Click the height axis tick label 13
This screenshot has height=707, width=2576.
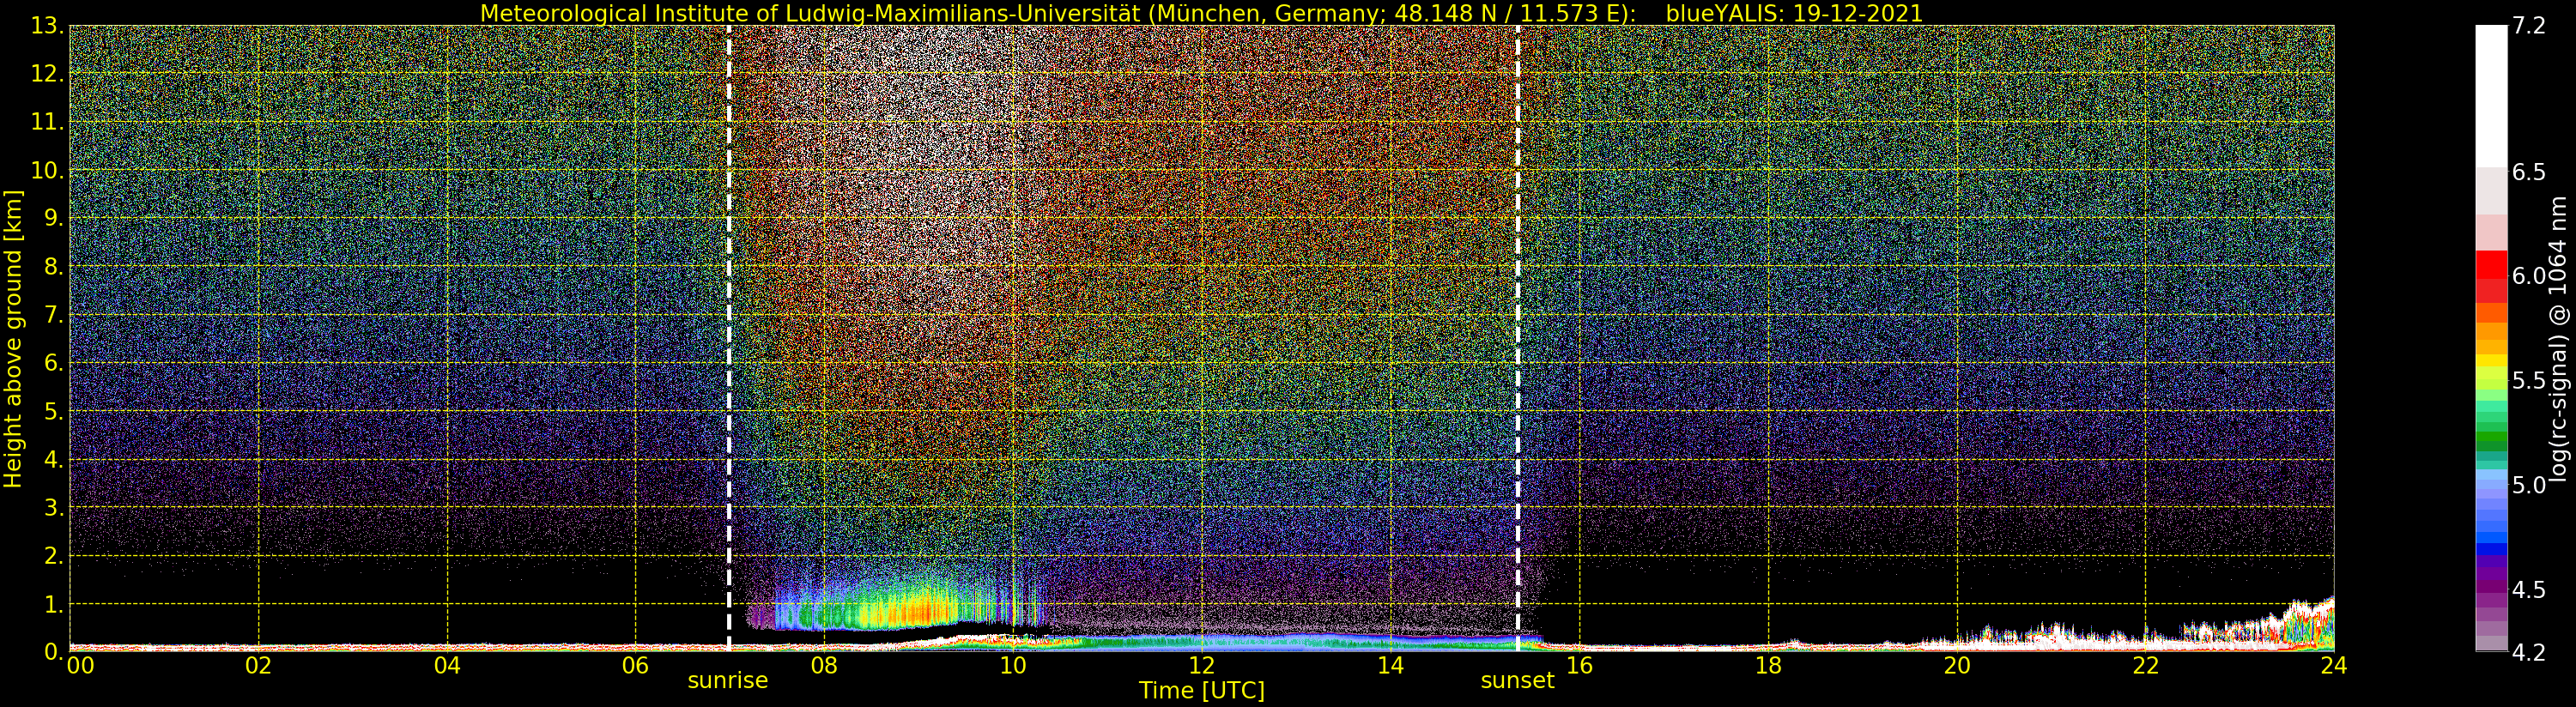click(x=47, y=27)
